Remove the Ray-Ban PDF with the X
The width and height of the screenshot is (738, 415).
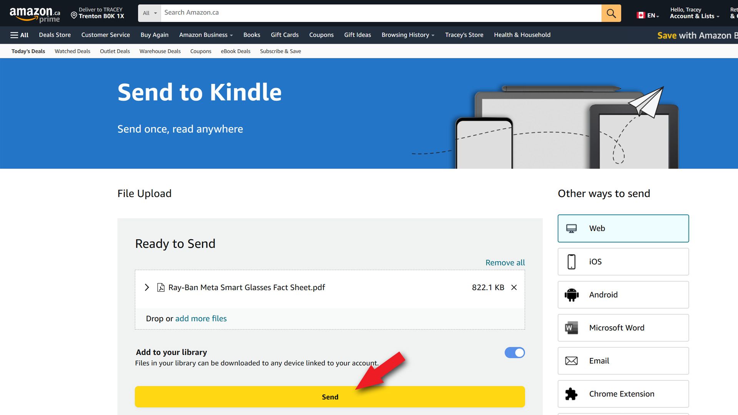coord(514,287)
